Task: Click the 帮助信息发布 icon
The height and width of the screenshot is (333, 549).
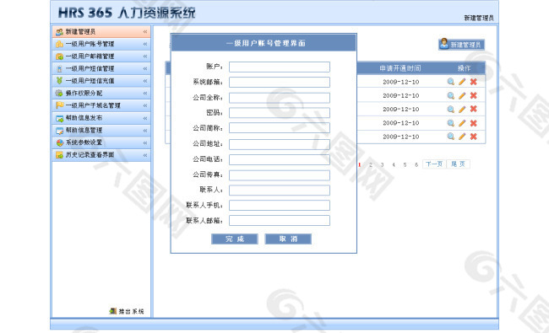Action: [59, 118]
